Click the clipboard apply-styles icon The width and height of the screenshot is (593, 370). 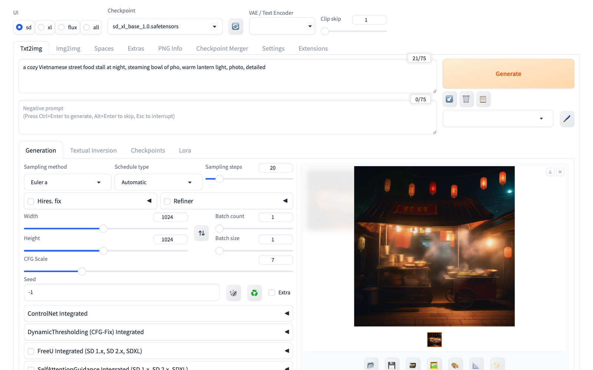coord(483,99)
